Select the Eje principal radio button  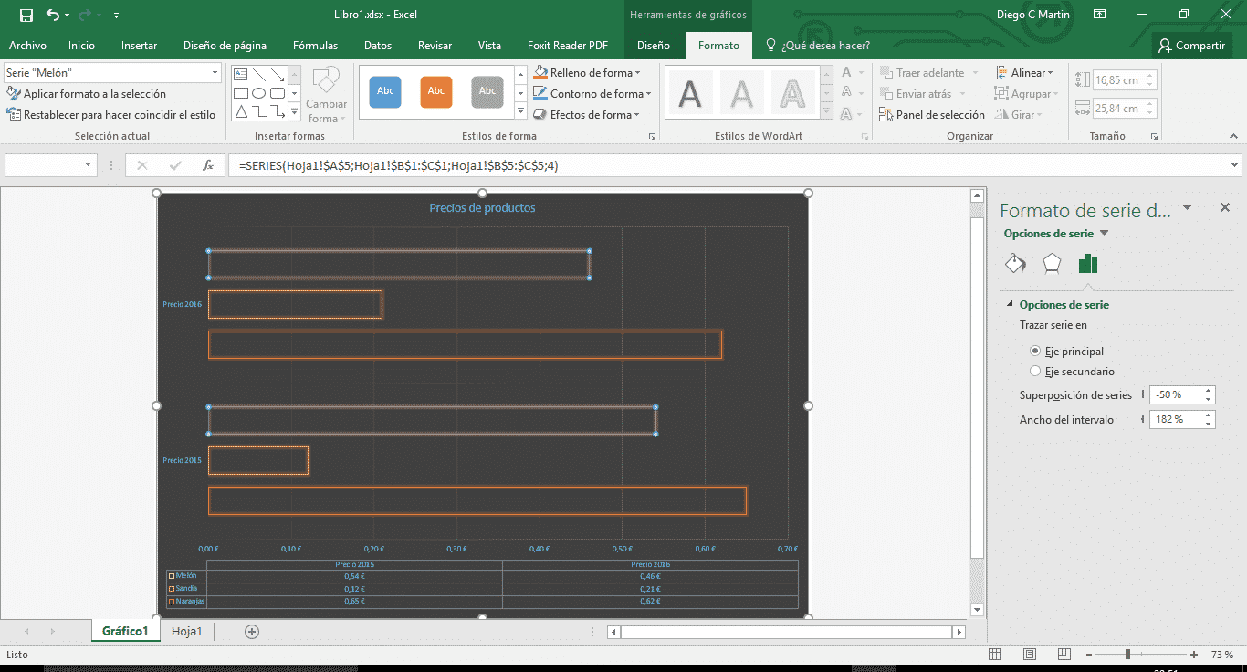coord(1037,351)
